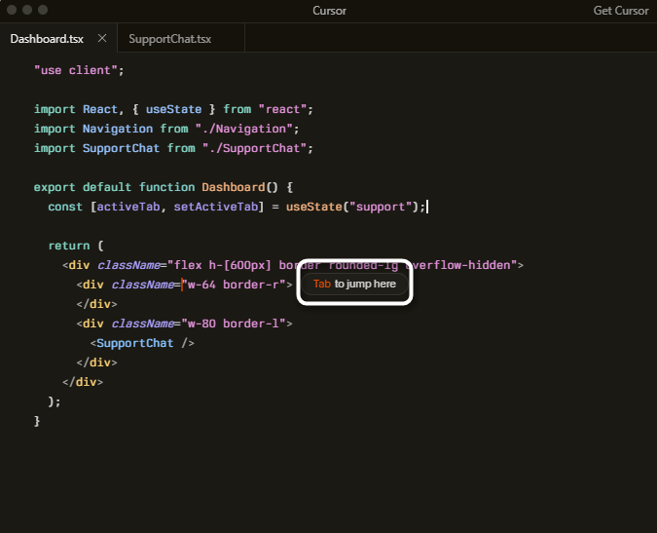Screen dimensions: 657x533
Task: Click the useState("support") call
Action: pos(355,207)
